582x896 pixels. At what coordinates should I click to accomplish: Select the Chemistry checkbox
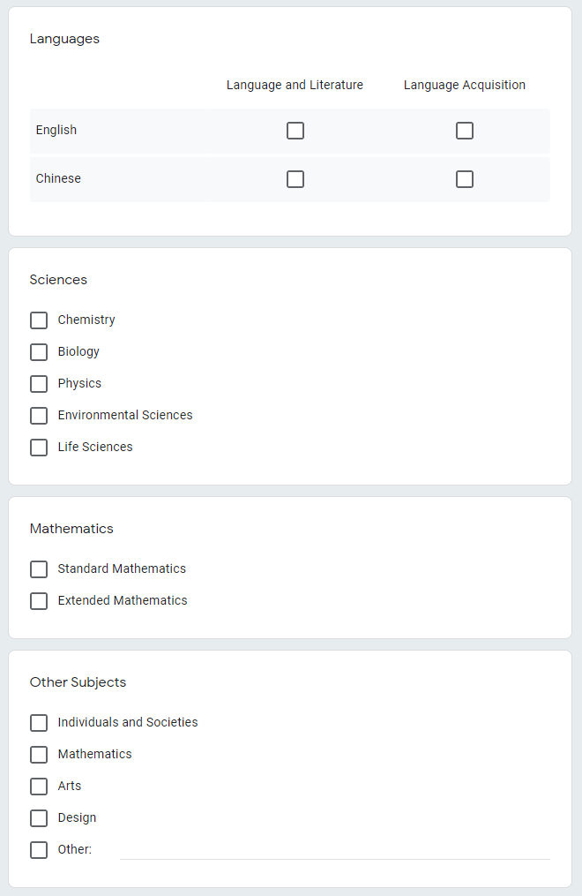pos(39,320)
